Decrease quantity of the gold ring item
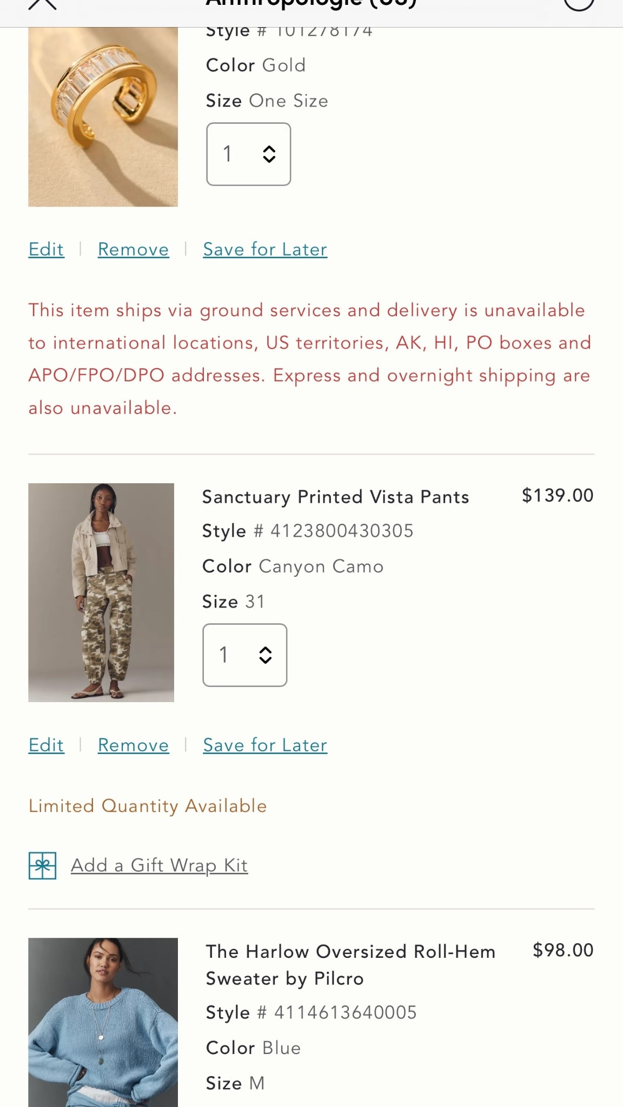This screenshot has height=1107, width=623. pyautogui.click(x=270, y=161)
